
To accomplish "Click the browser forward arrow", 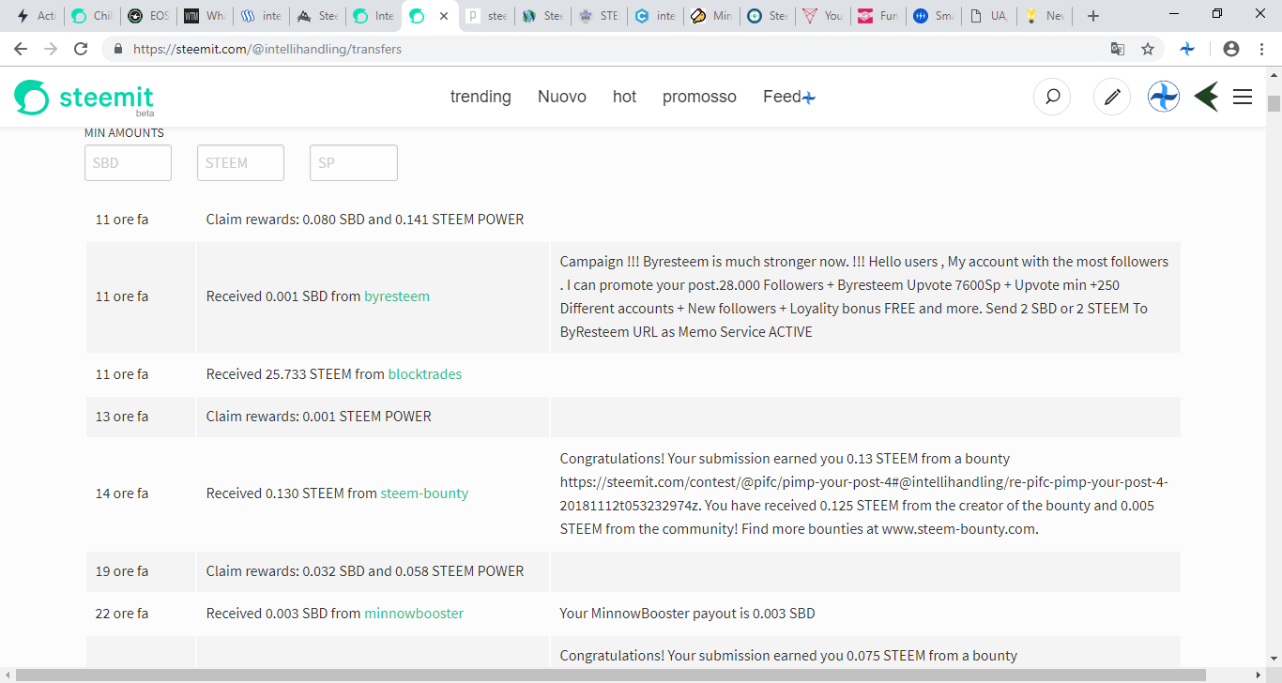I will coord(51,49).
